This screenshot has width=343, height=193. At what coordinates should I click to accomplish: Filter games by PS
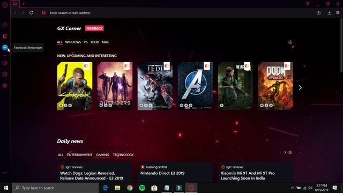86,42
